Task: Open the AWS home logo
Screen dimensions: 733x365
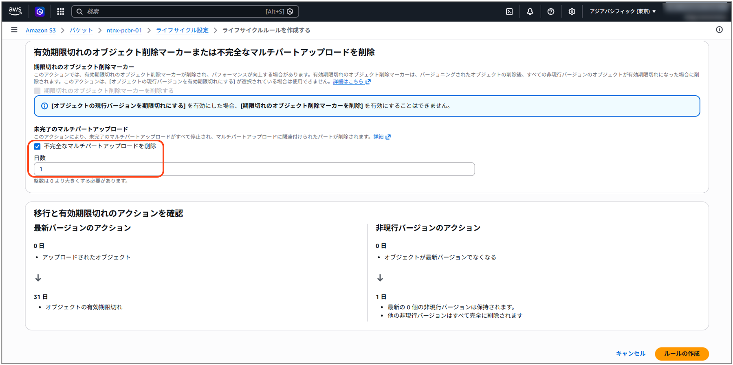Action: click(15, 11)
